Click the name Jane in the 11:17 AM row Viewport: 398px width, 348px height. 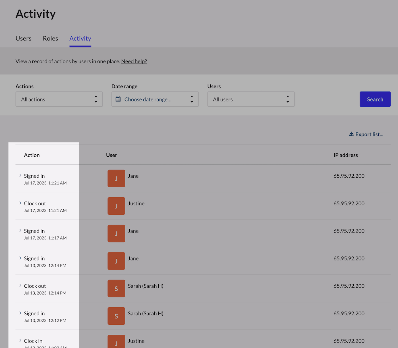(x=133, y=231)
